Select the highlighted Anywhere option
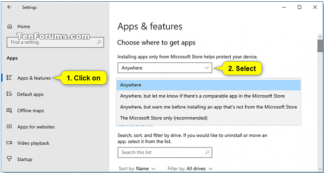The image size is (324, 173). point(209,85)
